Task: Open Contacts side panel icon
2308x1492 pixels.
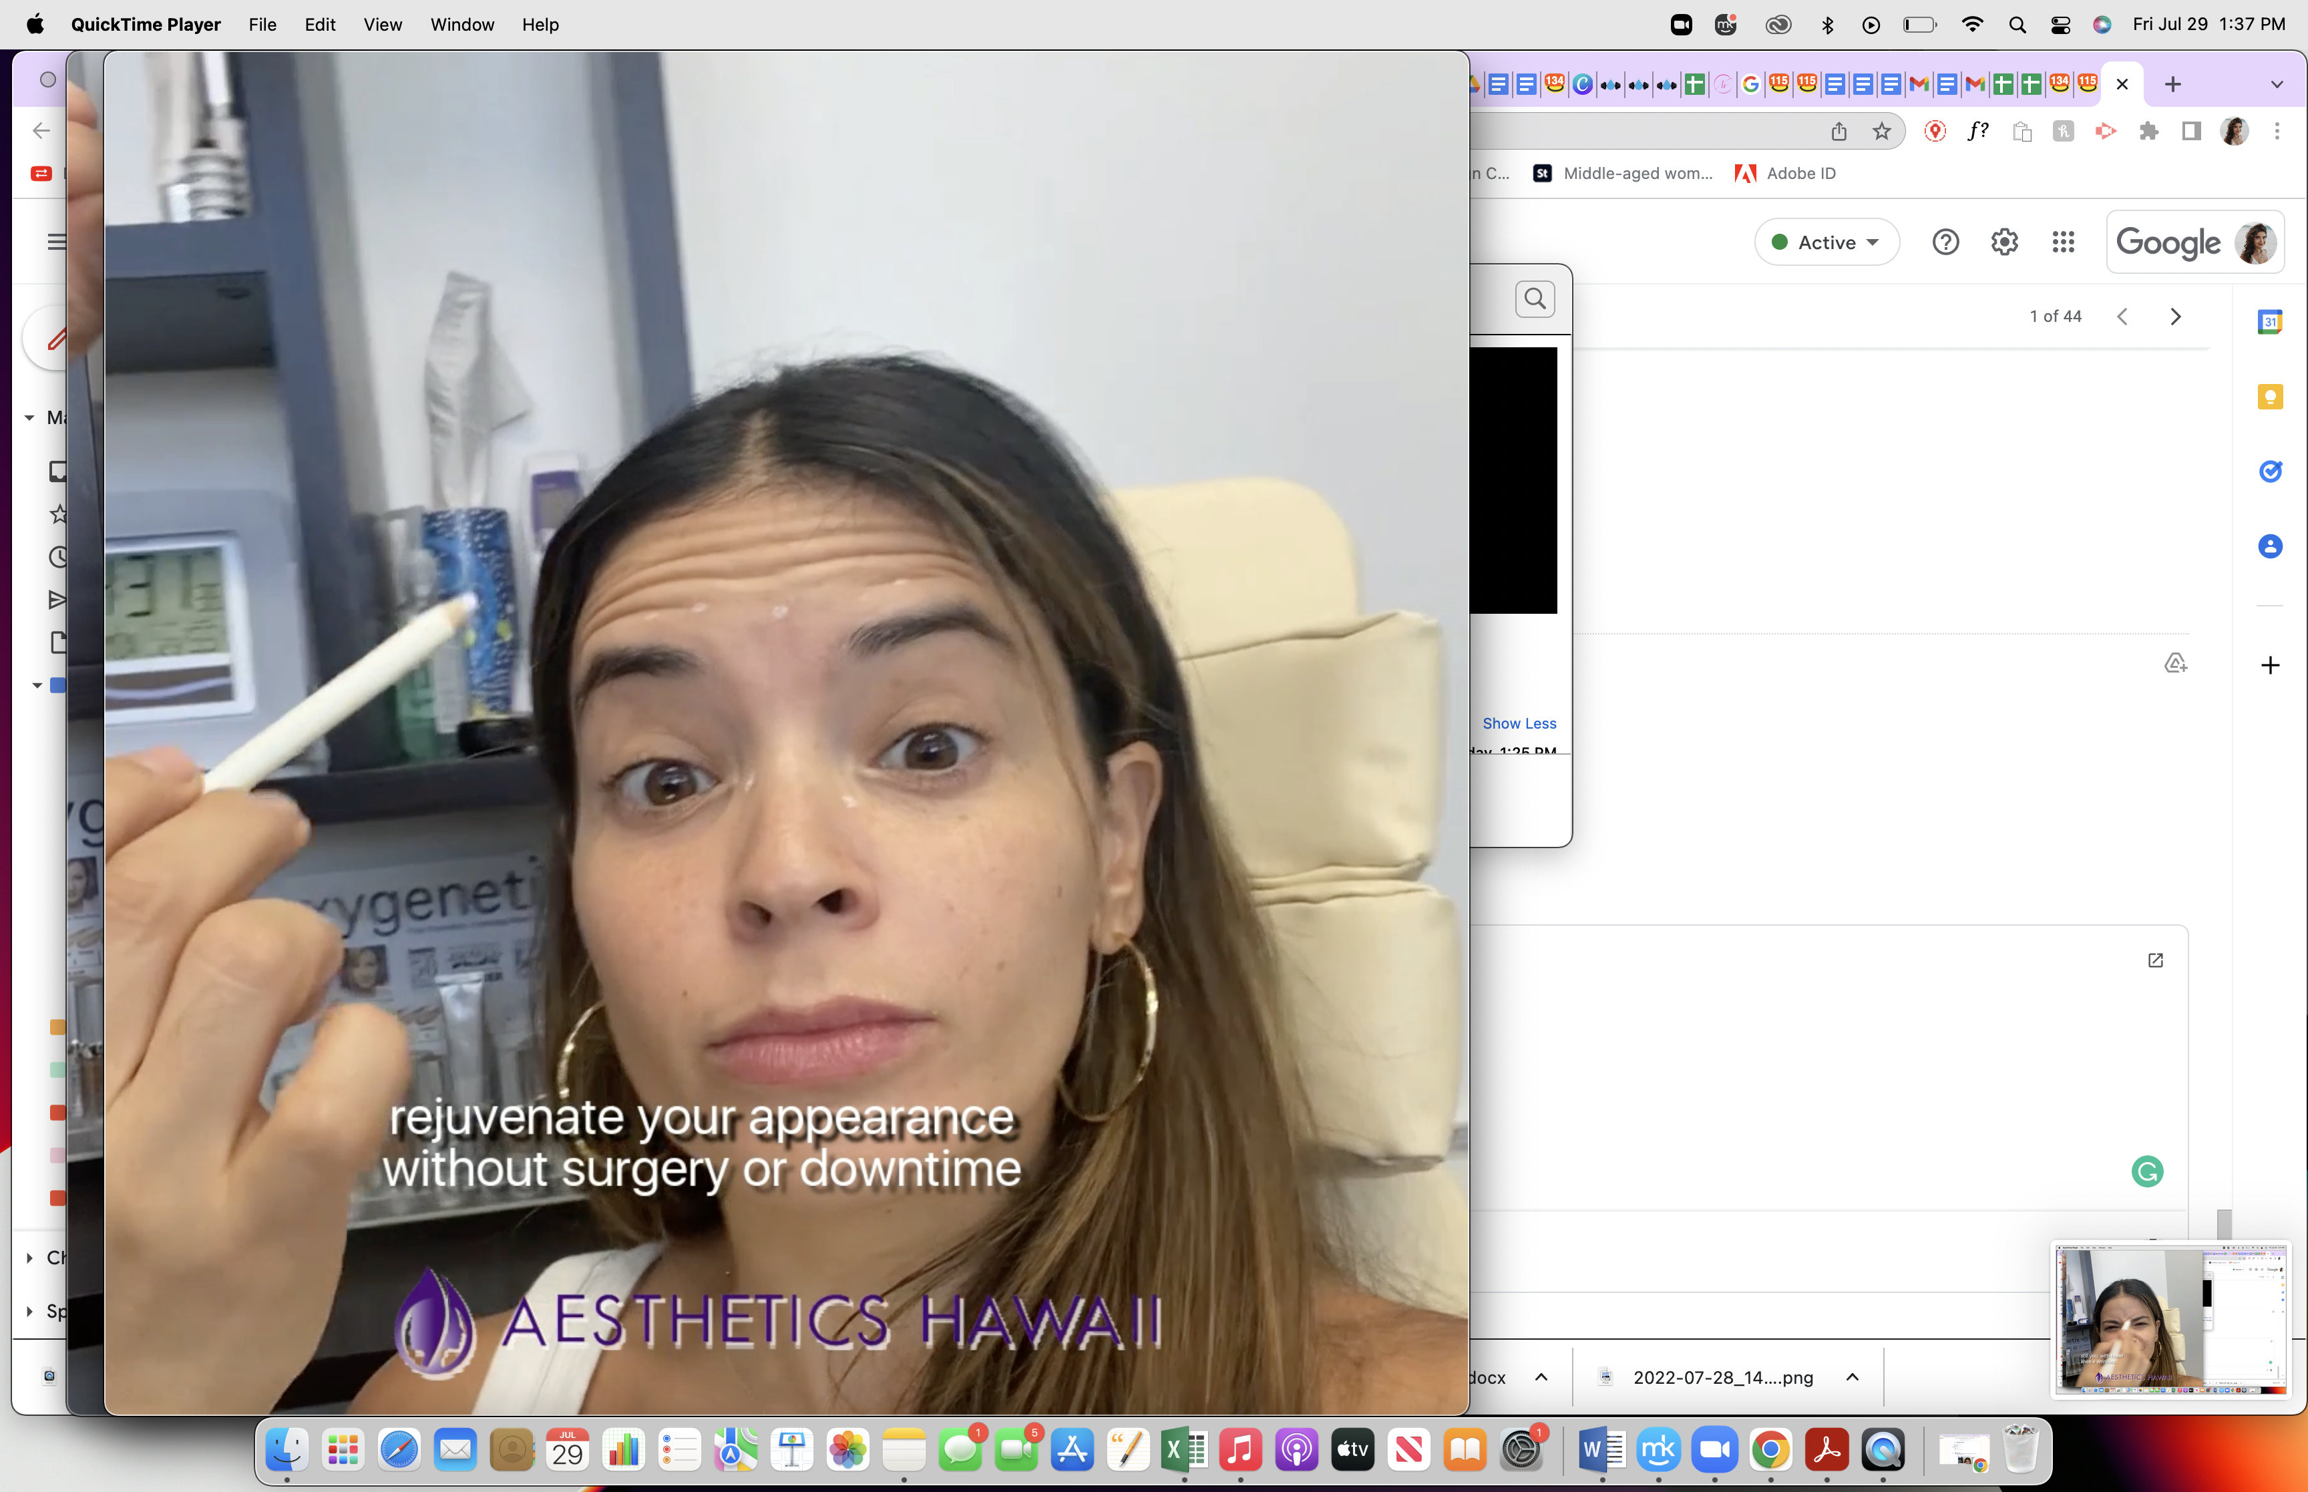Action: [x=2269, y=546]
